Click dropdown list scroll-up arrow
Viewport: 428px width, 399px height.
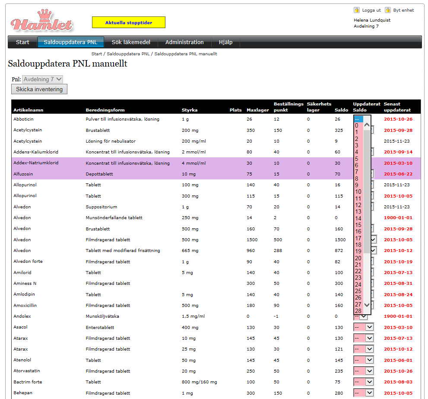point(367,125)
